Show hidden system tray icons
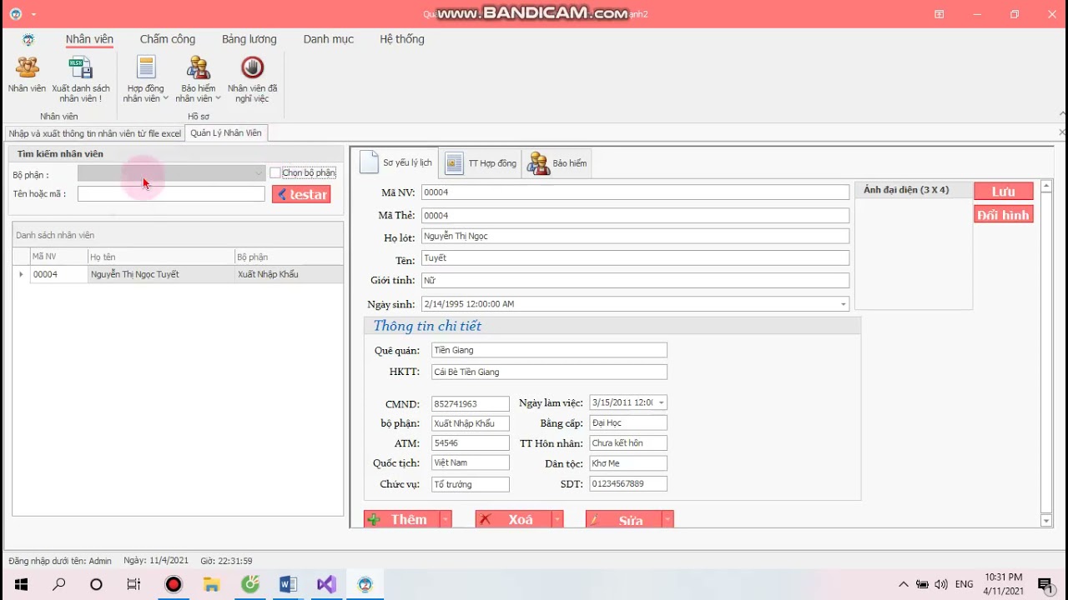This screenshot has height=600, width=1068. point(904,584)
